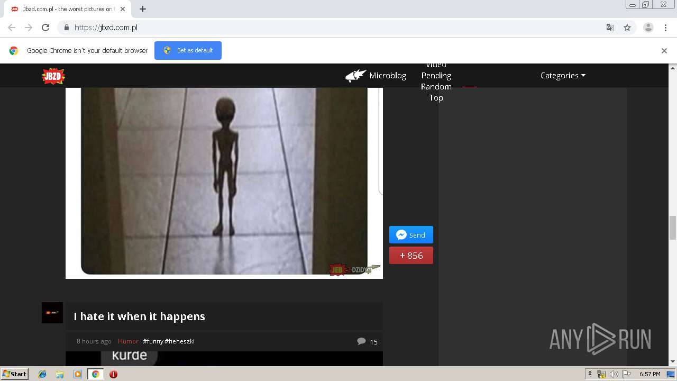Click the JBZD site logo

[53, 76]
